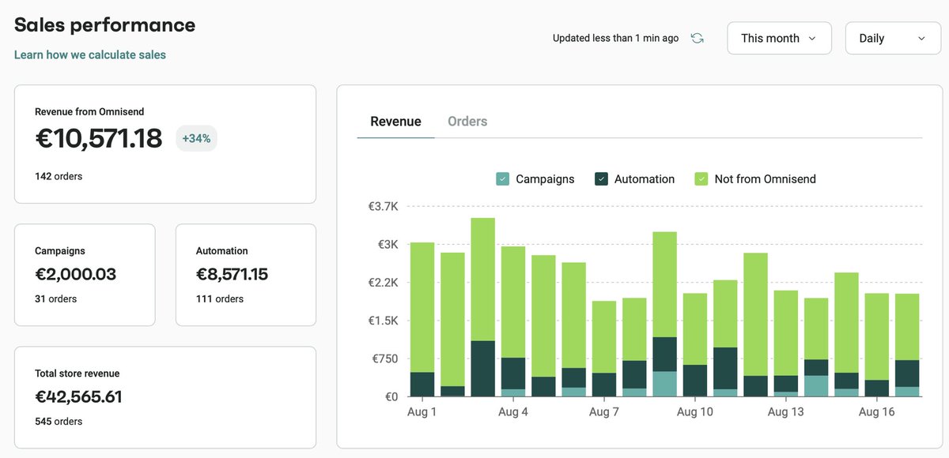Image resolution: width=949 pixels, height=458 pixels.
Task: Click the 545 orders text
Action: point(59,422)
